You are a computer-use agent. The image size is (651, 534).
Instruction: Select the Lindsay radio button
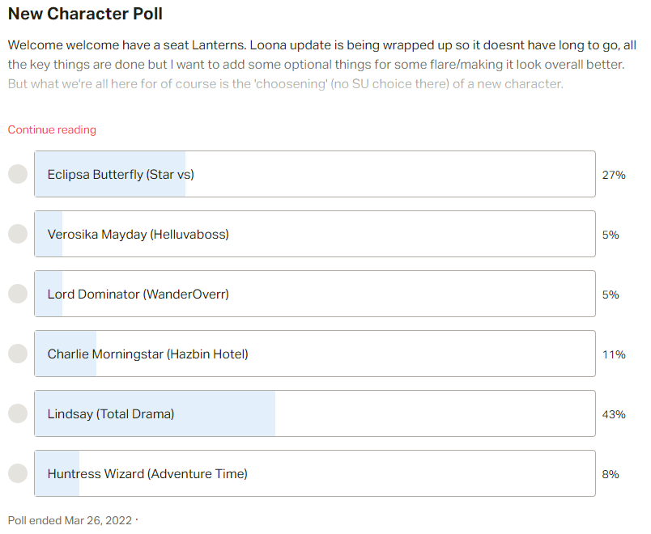pyautogui.click(x=18, y=413)
